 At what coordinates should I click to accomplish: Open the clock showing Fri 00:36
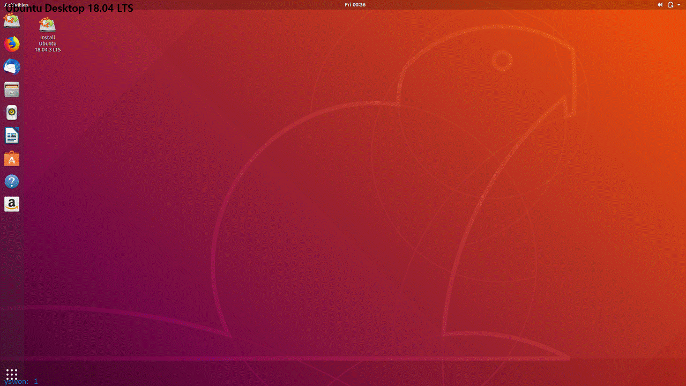click(x=355, y=4)
